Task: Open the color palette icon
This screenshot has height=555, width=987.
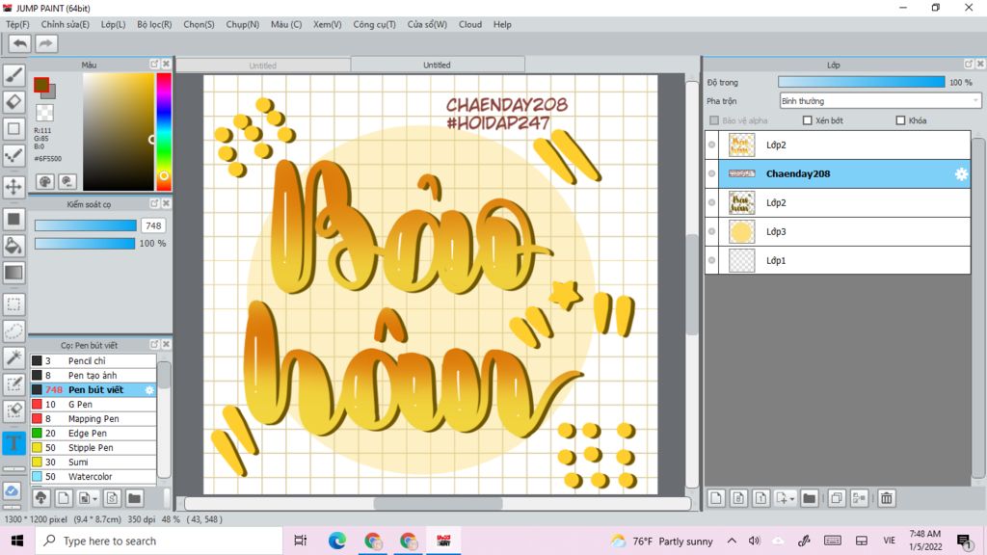Action: [45, 182]
